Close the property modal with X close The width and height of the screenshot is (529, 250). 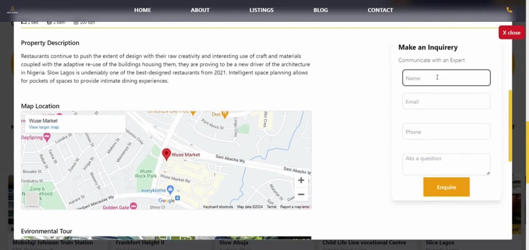(512, 33)
